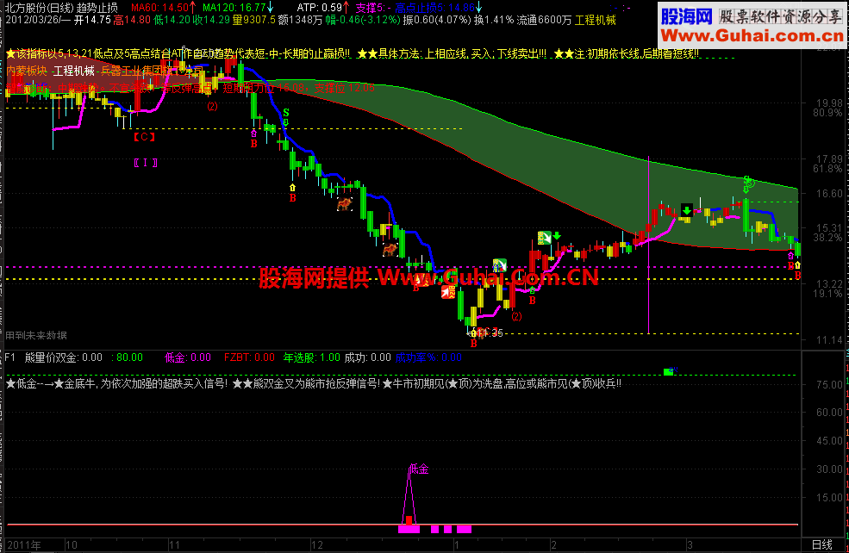The height and width of the screenshot is (553, 849).
Task: Click the 收14.29 close price
Action: (x=211, y=20)
